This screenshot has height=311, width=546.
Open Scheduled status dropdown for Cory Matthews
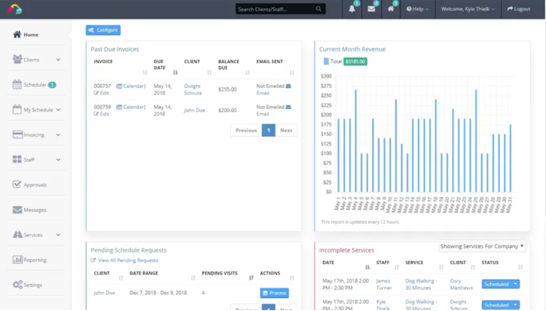(515, 284)
